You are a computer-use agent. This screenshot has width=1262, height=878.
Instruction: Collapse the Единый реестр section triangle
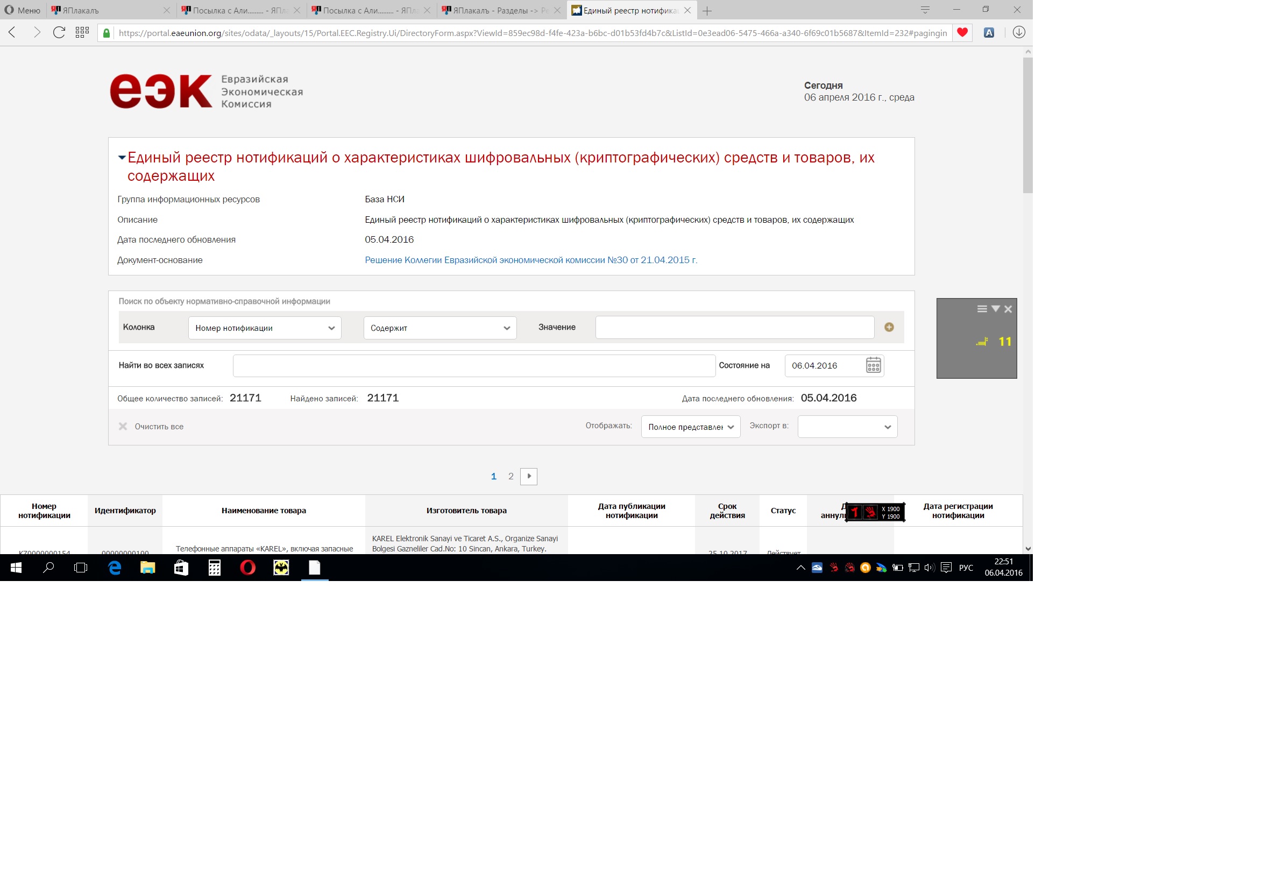122,158
